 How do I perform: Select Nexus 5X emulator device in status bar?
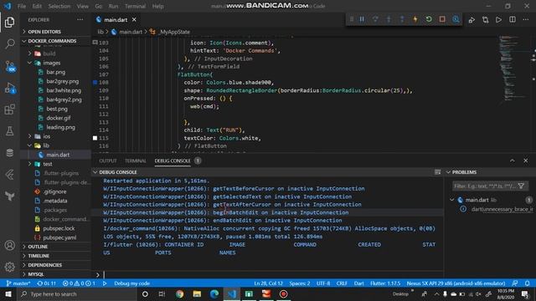pyautogui.click(x=456, y=283)
